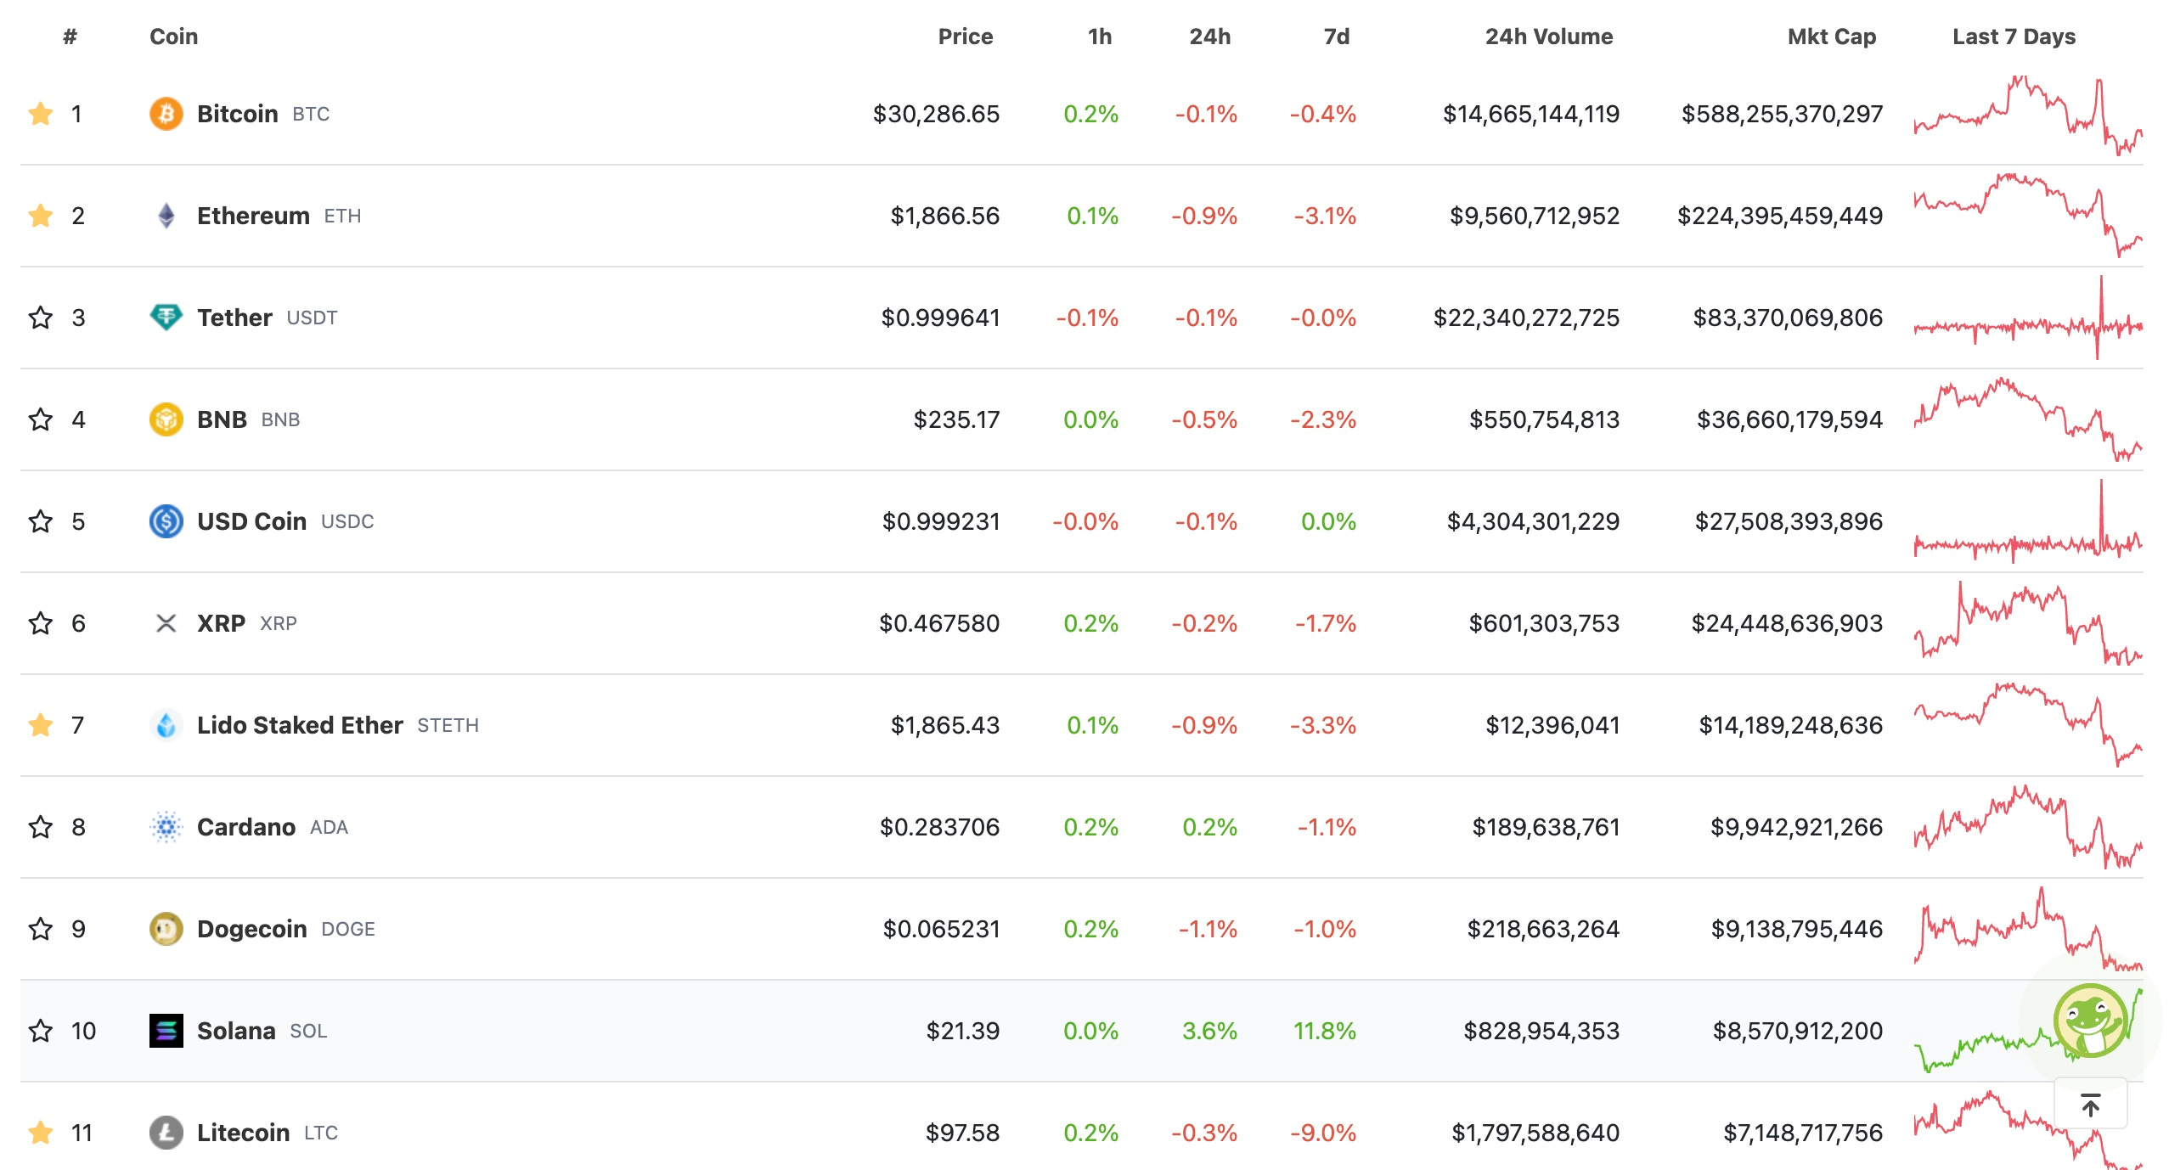Sort table by # rank column
Screen dimensions: 2169x1170
point(70,37)
